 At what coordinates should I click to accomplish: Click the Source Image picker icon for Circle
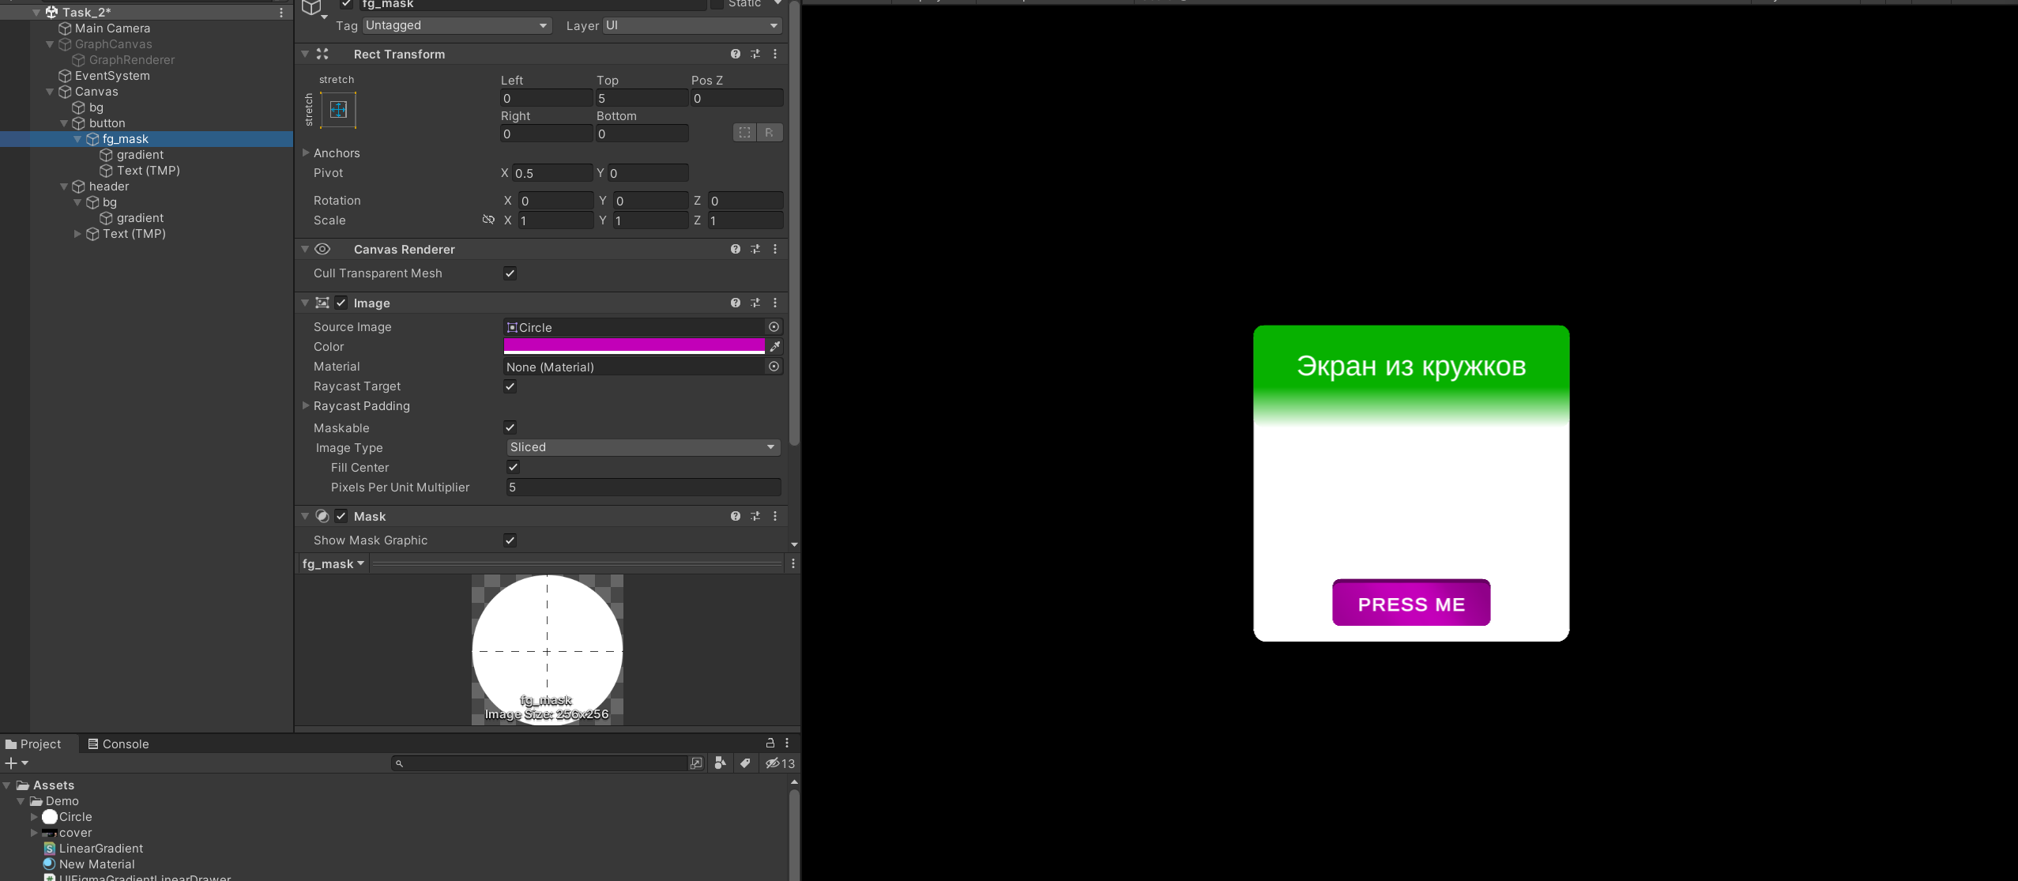[x=774, y=326]
